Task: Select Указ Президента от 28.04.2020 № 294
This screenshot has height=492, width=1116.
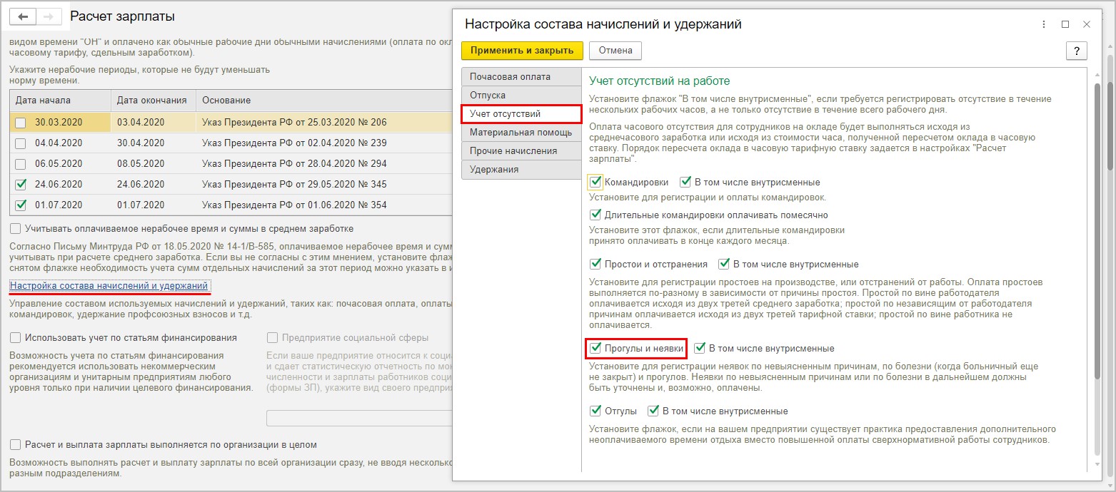Action: point(324,163)
